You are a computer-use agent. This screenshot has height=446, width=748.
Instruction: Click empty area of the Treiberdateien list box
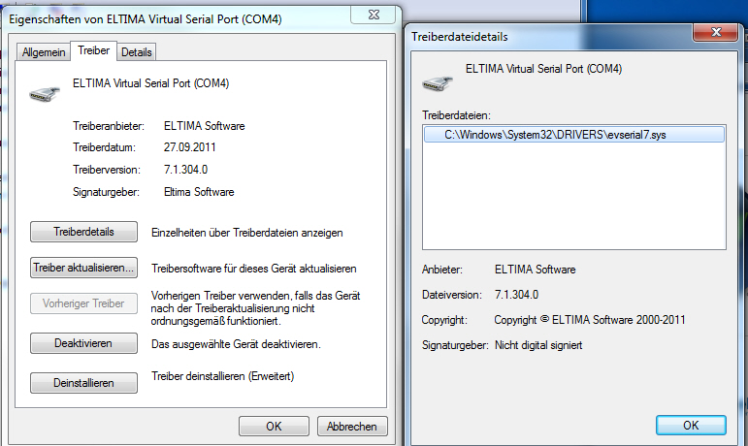coord(574,195)
